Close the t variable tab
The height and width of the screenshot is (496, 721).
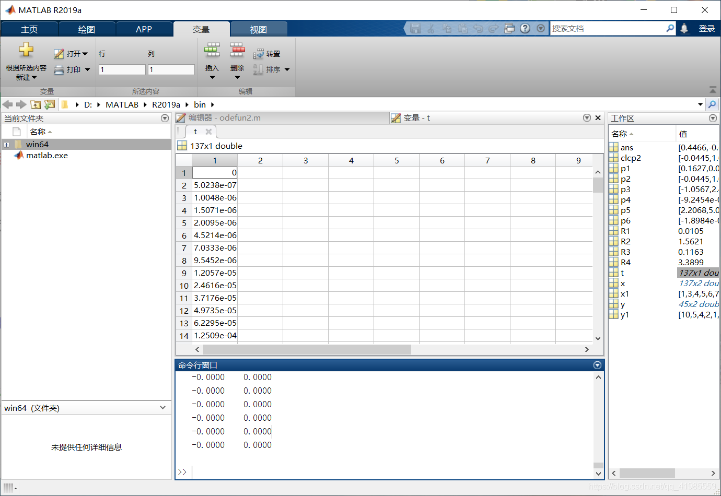pos(209,132)
